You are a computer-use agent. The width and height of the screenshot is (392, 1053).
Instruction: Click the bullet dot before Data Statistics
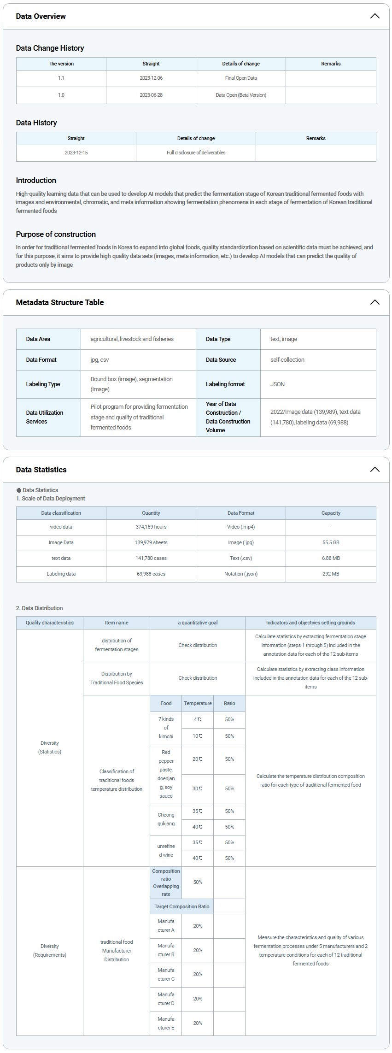(x=19, y=490)
